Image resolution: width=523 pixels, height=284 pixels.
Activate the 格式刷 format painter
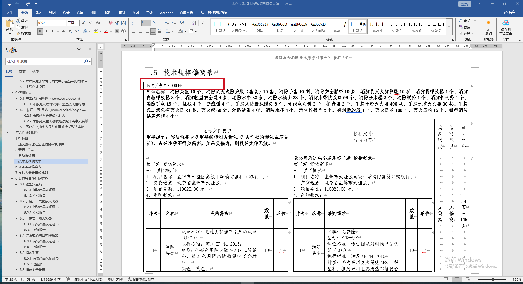pyautogui.click(x=24, y=33)
